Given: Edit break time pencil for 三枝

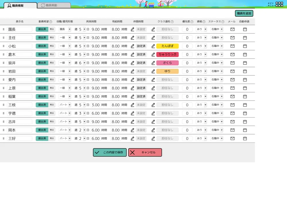Looking at the screenshot, I should point(133,105).
